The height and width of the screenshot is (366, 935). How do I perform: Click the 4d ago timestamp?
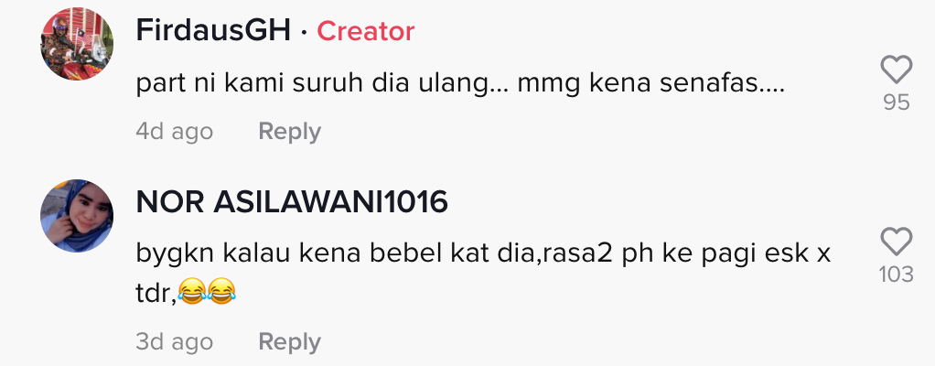174,131
